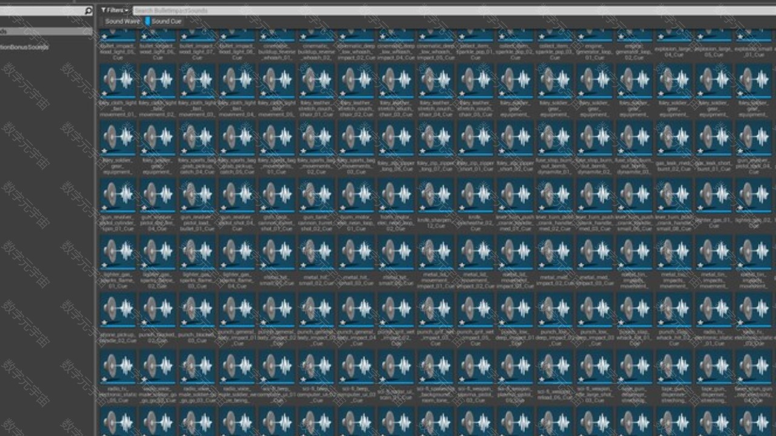
Task: Toggle the Sound Wave filter
Action: coord(122,21)
